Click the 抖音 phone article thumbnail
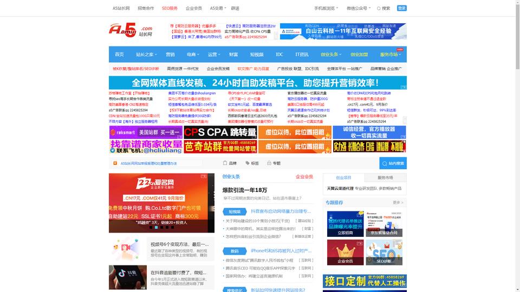 pos(128,277)
